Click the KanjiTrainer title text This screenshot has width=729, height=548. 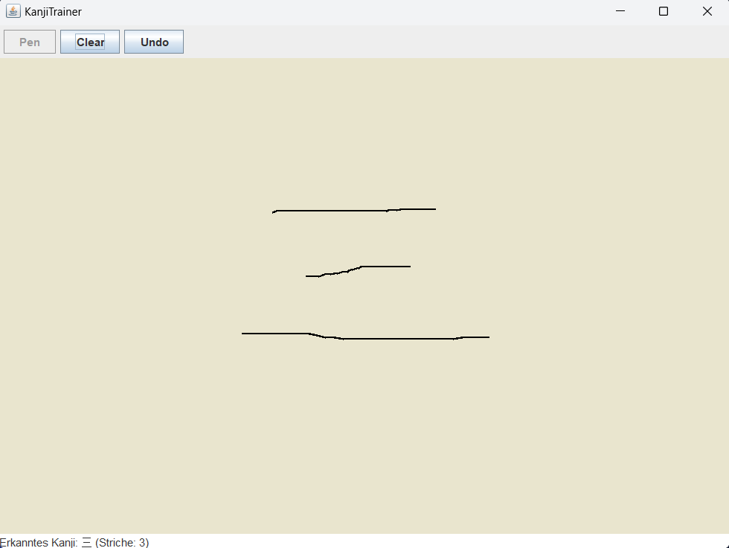(53, 12)
